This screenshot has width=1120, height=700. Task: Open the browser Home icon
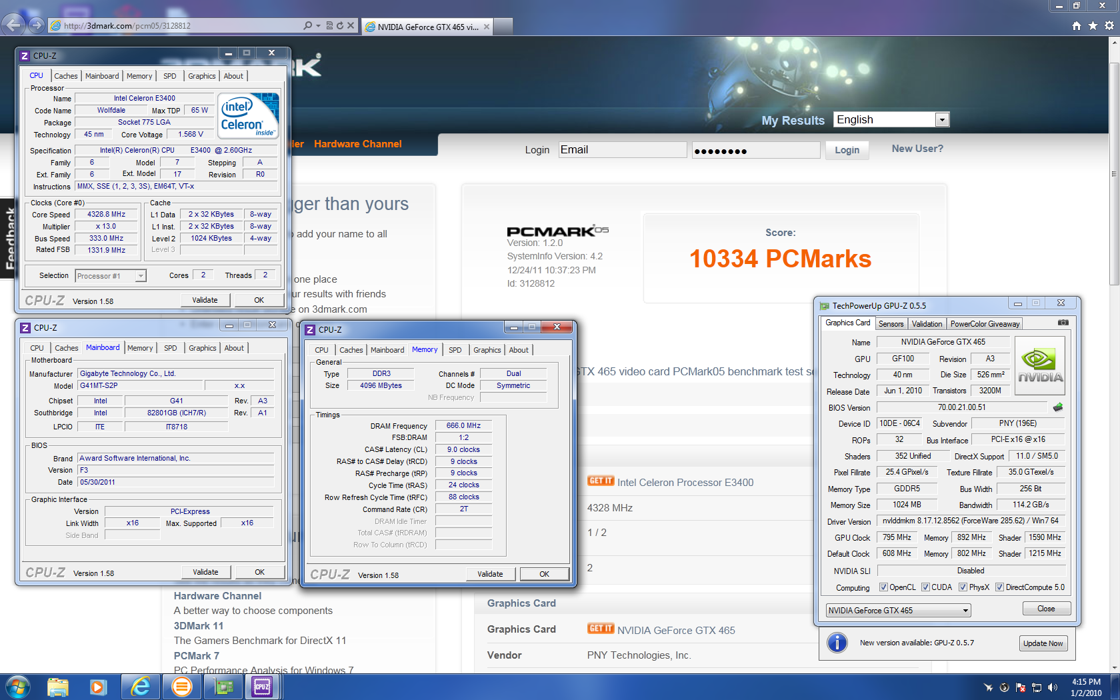tap(1077, 25)
